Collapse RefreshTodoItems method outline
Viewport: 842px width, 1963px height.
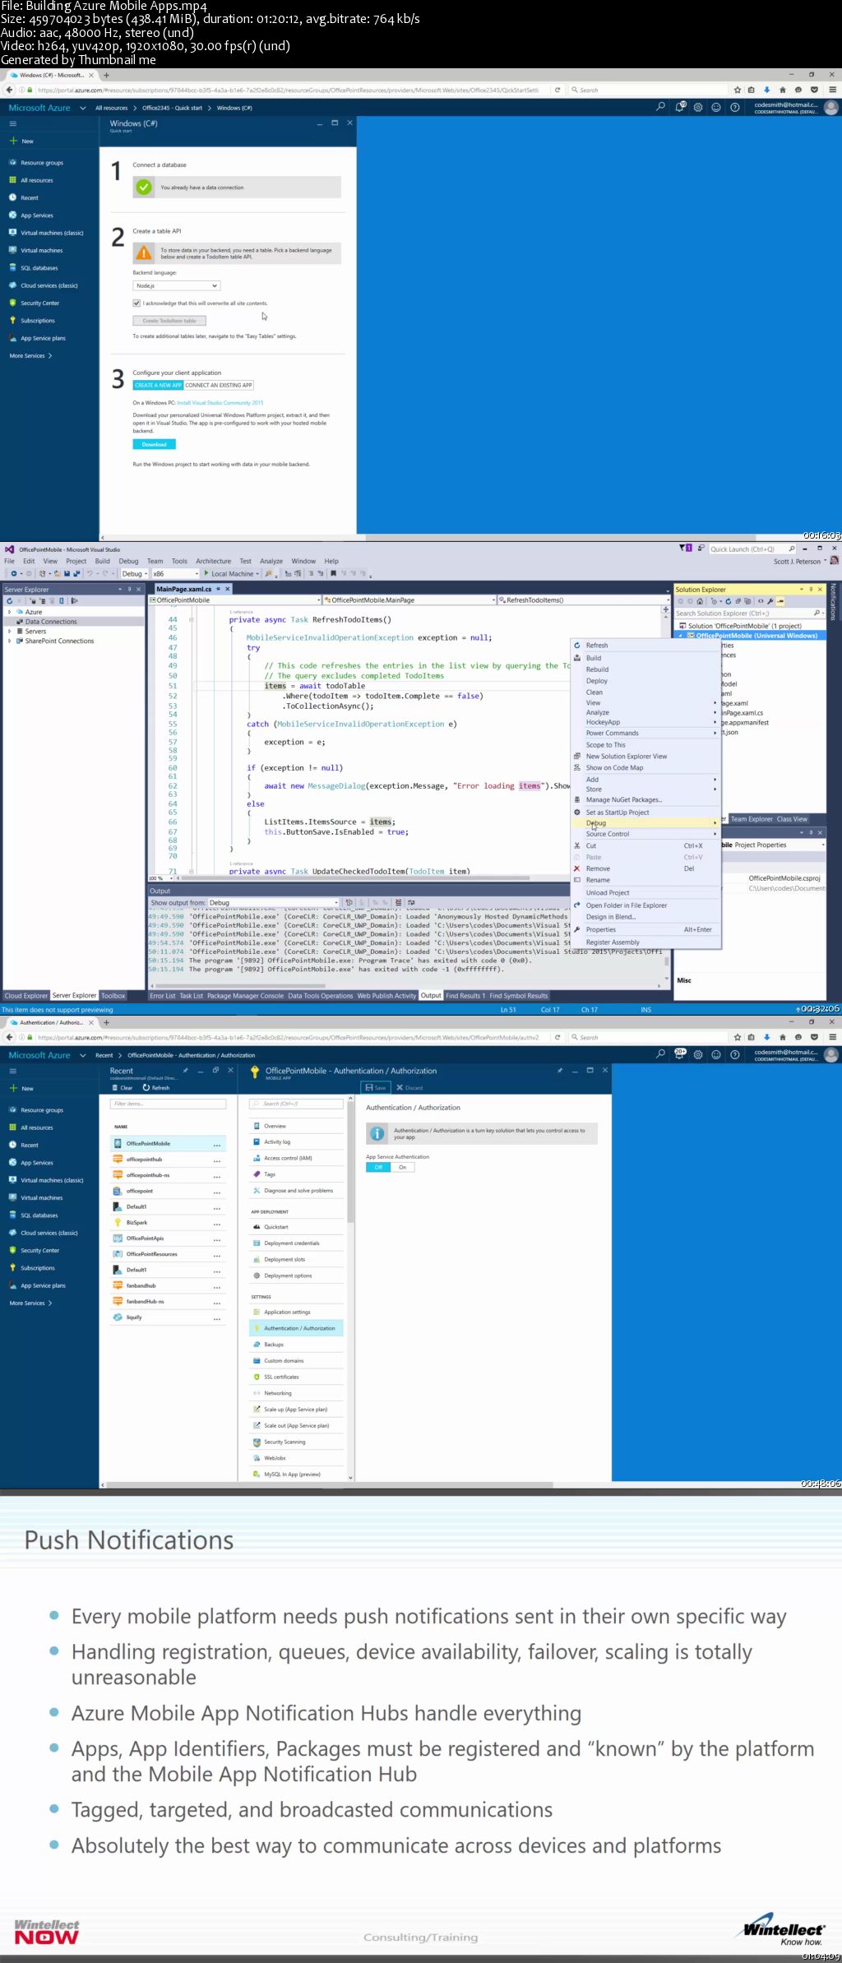192,620
